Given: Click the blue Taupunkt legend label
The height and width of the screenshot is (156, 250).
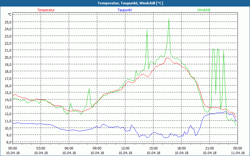Looking at the screenshot, I should coord(125,10).
